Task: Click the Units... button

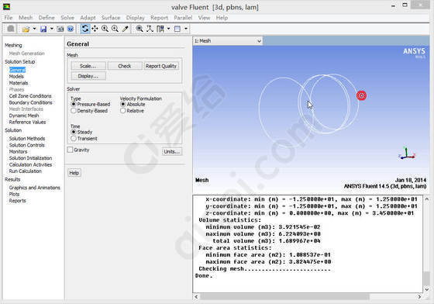Action: [x=172, y=151]
